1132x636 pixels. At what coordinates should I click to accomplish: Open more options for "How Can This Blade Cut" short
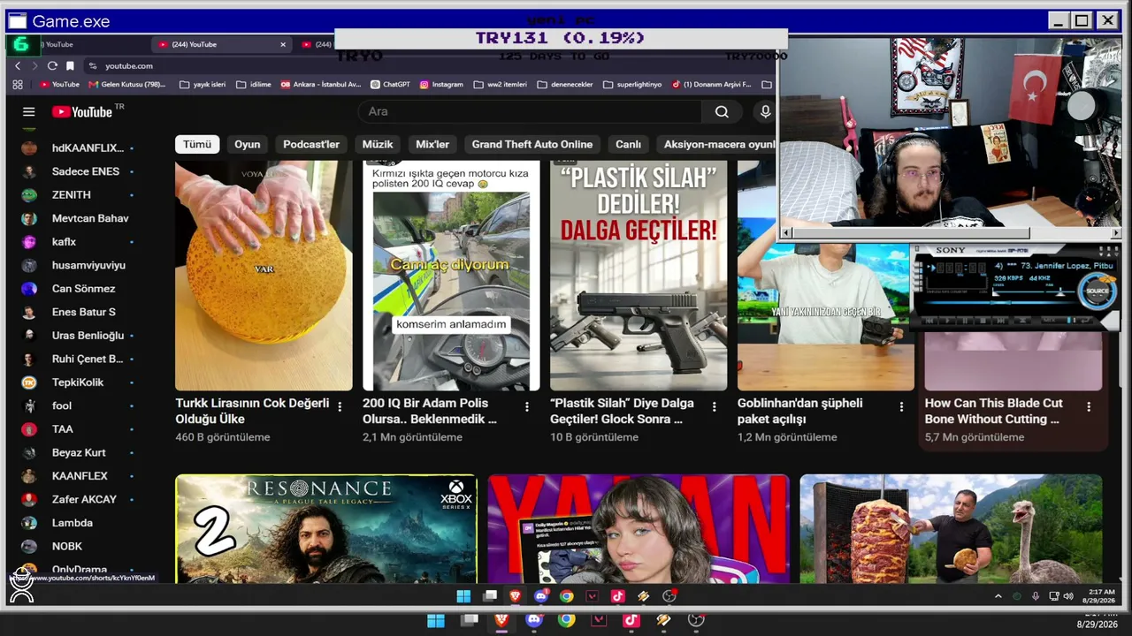point(1089,406)
